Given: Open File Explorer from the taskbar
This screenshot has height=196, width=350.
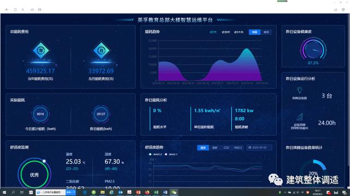Looking at the screenshot, I should 102,192.
